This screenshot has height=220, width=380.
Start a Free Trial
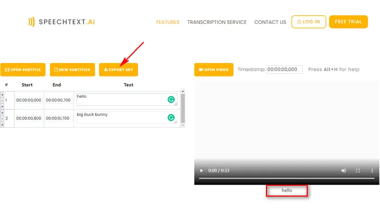[348, 22]
